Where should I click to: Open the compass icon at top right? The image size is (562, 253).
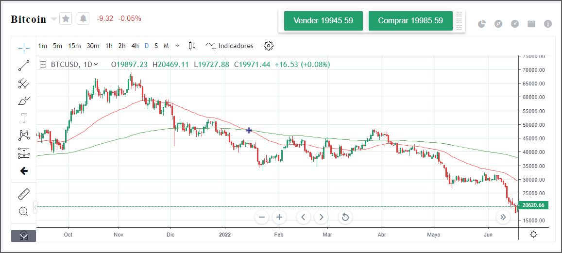tap(498, 24)
